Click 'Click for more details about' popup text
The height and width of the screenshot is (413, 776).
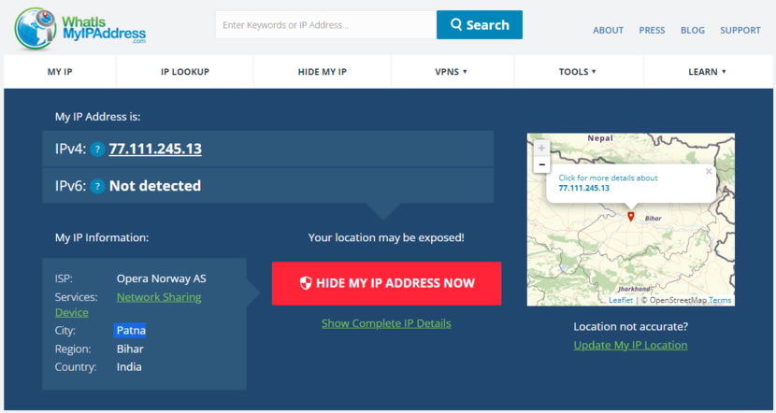[609, 178]
